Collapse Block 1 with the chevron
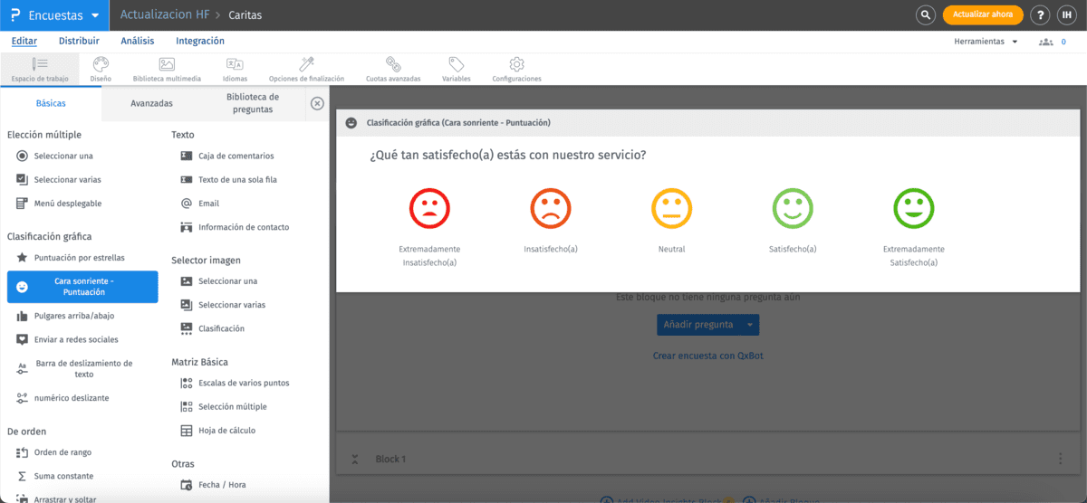The image size is (1087, 503). point(355,460)
